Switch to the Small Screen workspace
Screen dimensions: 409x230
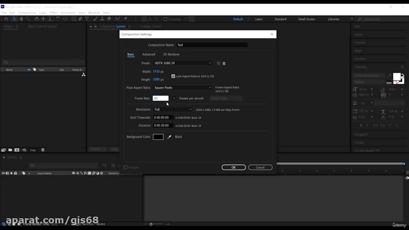[x=306, y=19]
